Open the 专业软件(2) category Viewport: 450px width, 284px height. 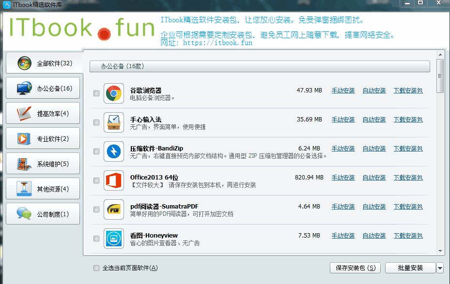click(43, 138)
